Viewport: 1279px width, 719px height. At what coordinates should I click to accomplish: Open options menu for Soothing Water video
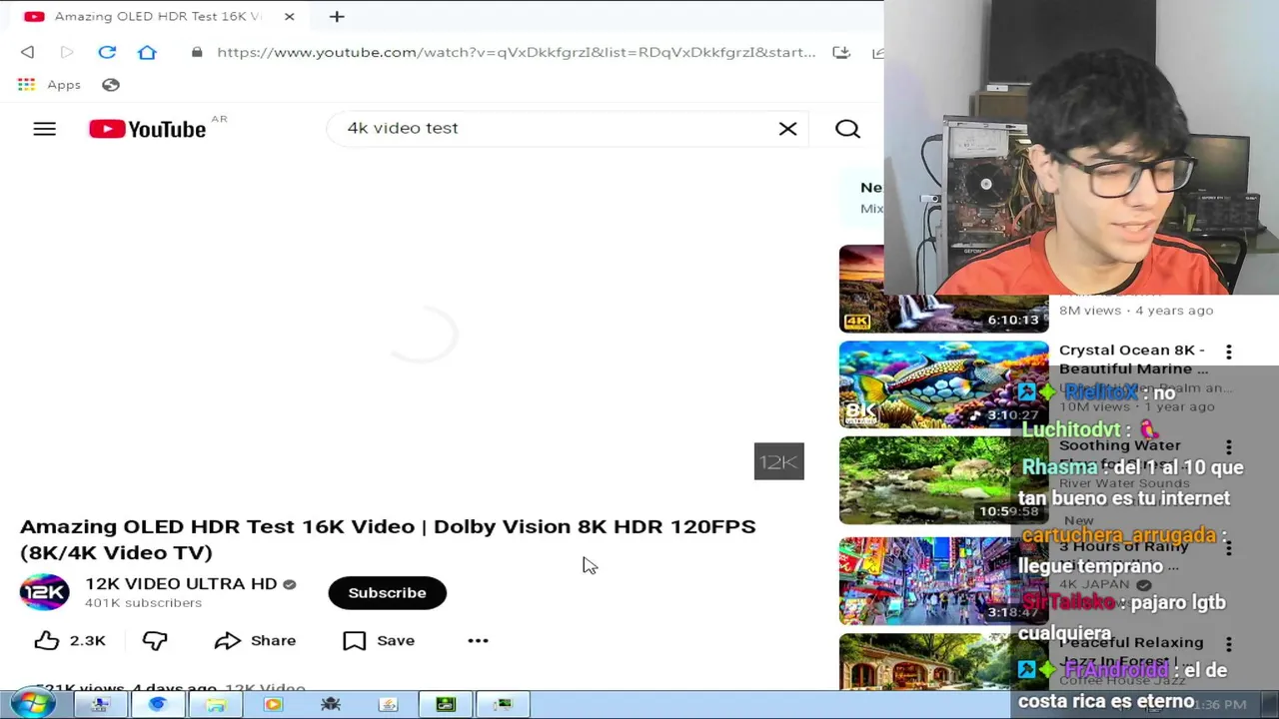click(x=1228, y=447)
